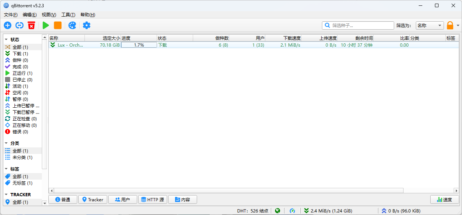
Task: Click the green connection status globe icon
Action: pos(277,211)
